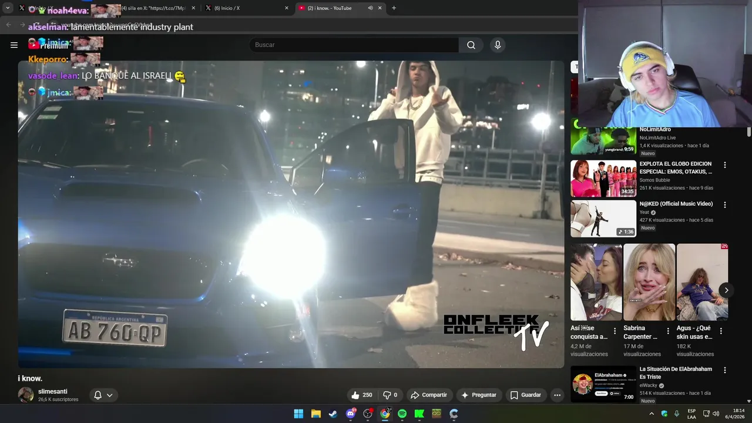Mute the YouTube tab via speaker icon
752x423 pixels.
coord(370,8)
